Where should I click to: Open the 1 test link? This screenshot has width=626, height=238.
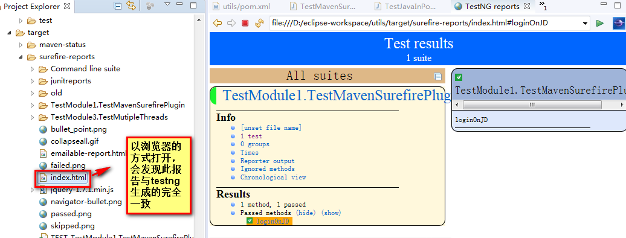(x=251, y=136)
